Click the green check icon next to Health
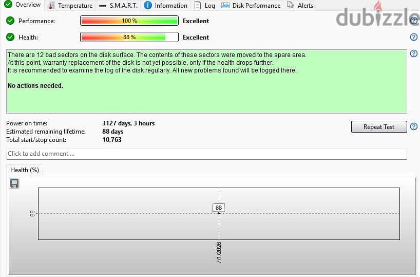This screenshot has height=277, width=420. pyautogui.click(x=10, y=37)
